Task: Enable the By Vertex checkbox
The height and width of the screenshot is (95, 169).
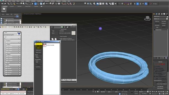Action: [x=155, y=66]
